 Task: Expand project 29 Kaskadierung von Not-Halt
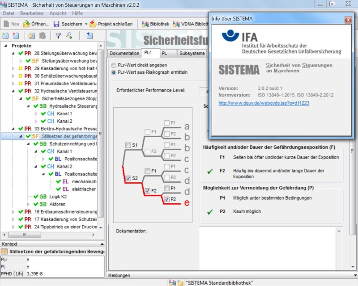point(13,68)
